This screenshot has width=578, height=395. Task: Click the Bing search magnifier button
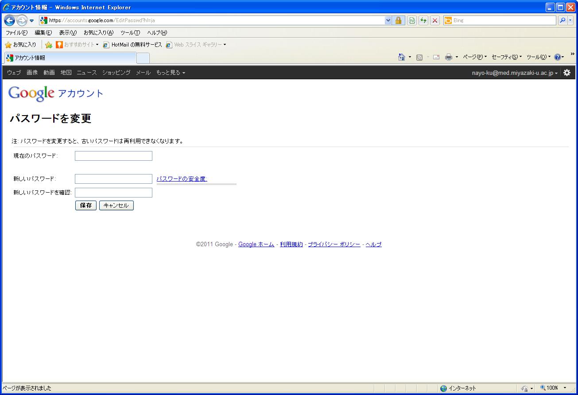click(562, 20)
